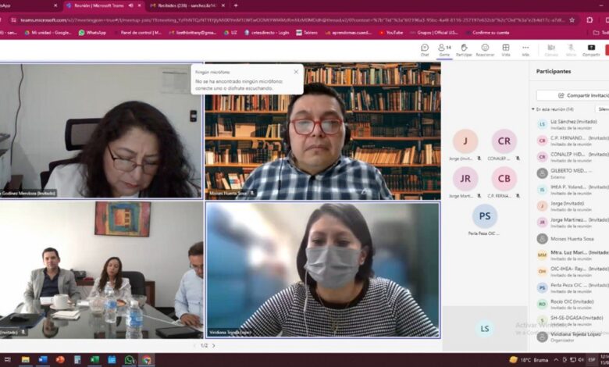The image size is (609, 367).
Task: Select Mtra. Luz Mari... participant entry
Action: click(x=572, y=255)
